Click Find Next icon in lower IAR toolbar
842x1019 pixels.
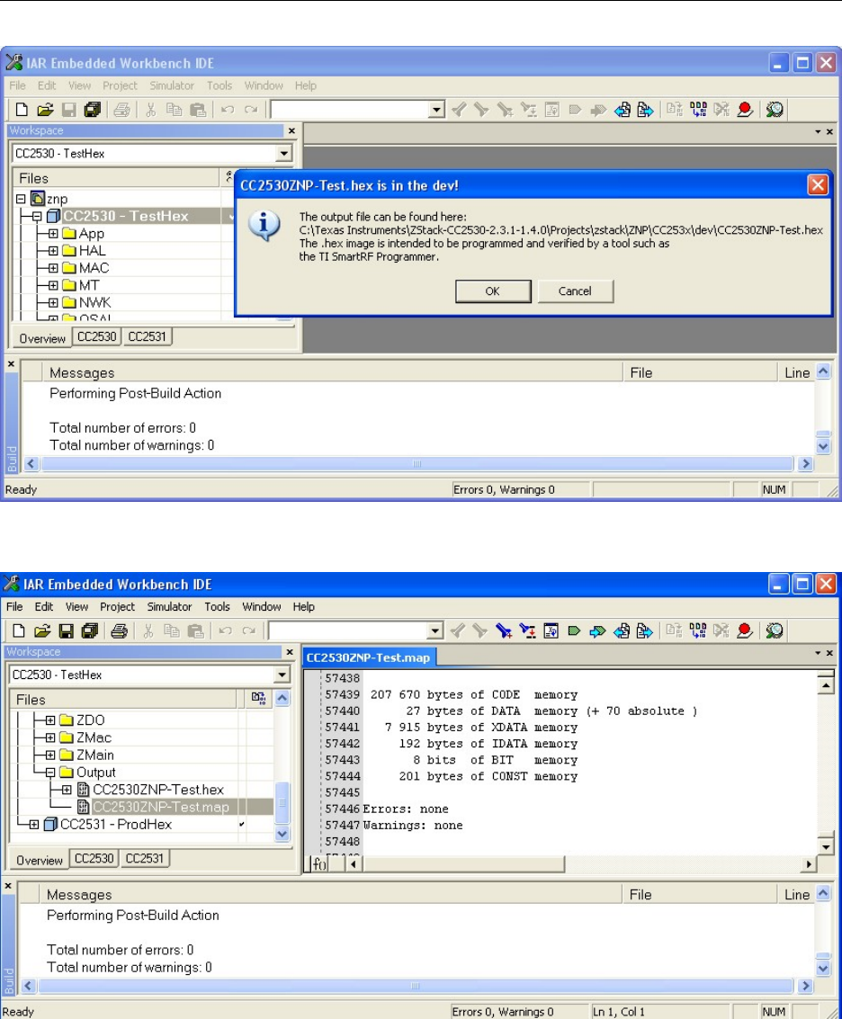pyautogui.click(x=480, y=630)
